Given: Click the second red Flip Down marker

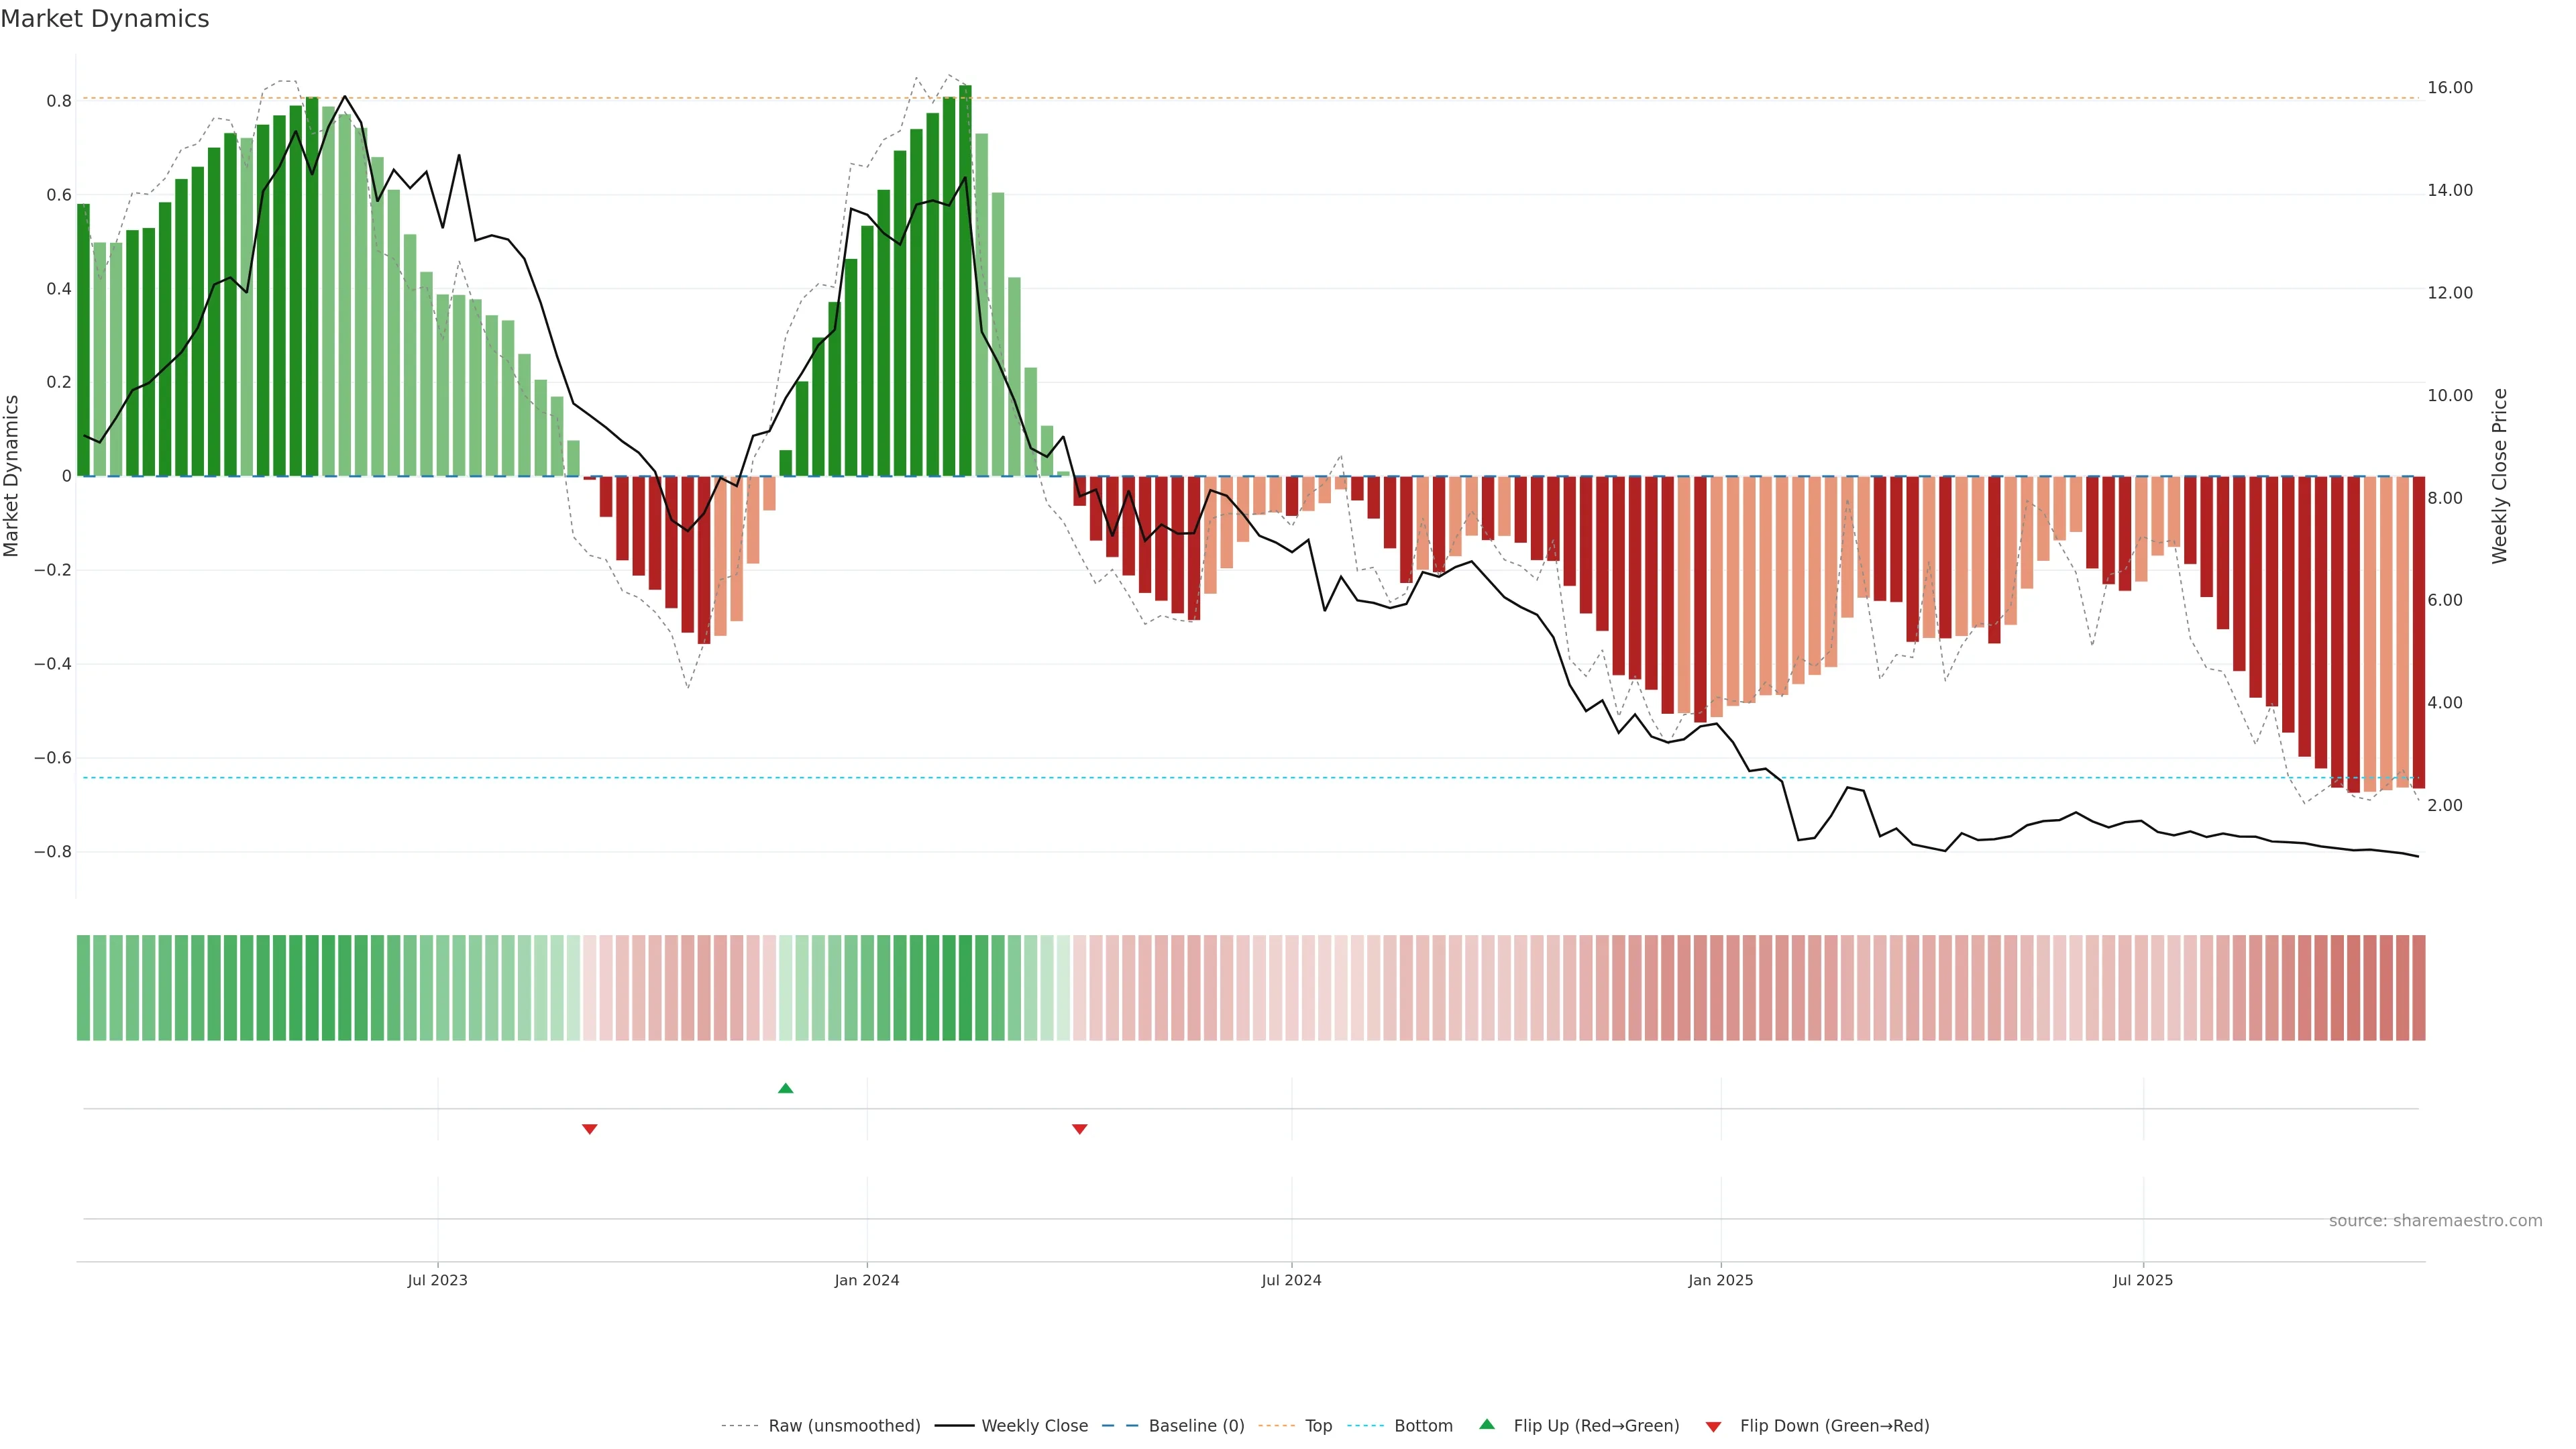Looking at the screenshot, I should pyautogui.click(x=1079, y=1129).
